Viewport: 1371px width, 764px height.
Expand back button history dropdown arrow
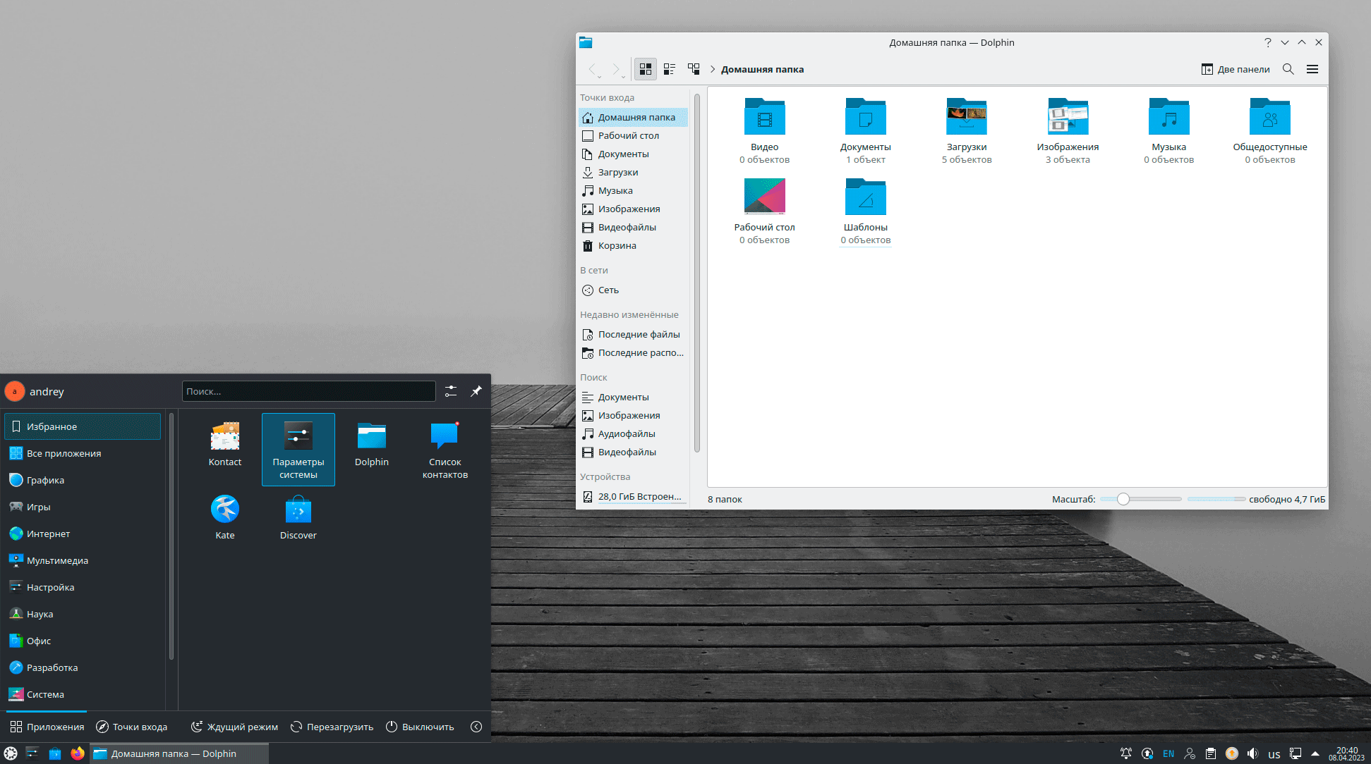pos(600,76)
